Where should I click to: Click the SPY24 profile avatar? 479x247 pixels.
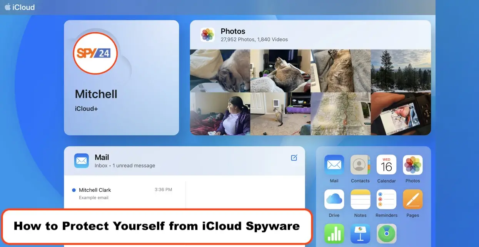coord(95,53)
